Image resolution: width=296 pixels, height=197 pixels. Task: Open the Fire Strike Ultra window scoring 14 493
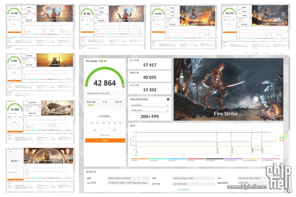[x=183, y=27]
